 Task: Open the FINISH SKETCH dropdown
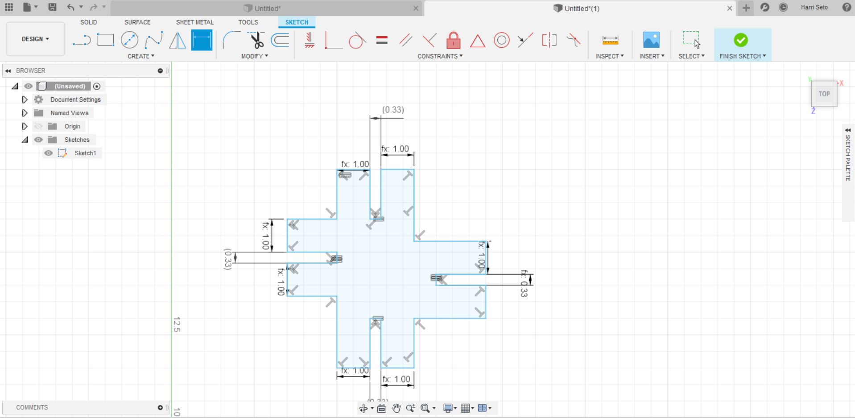(743, 56)
